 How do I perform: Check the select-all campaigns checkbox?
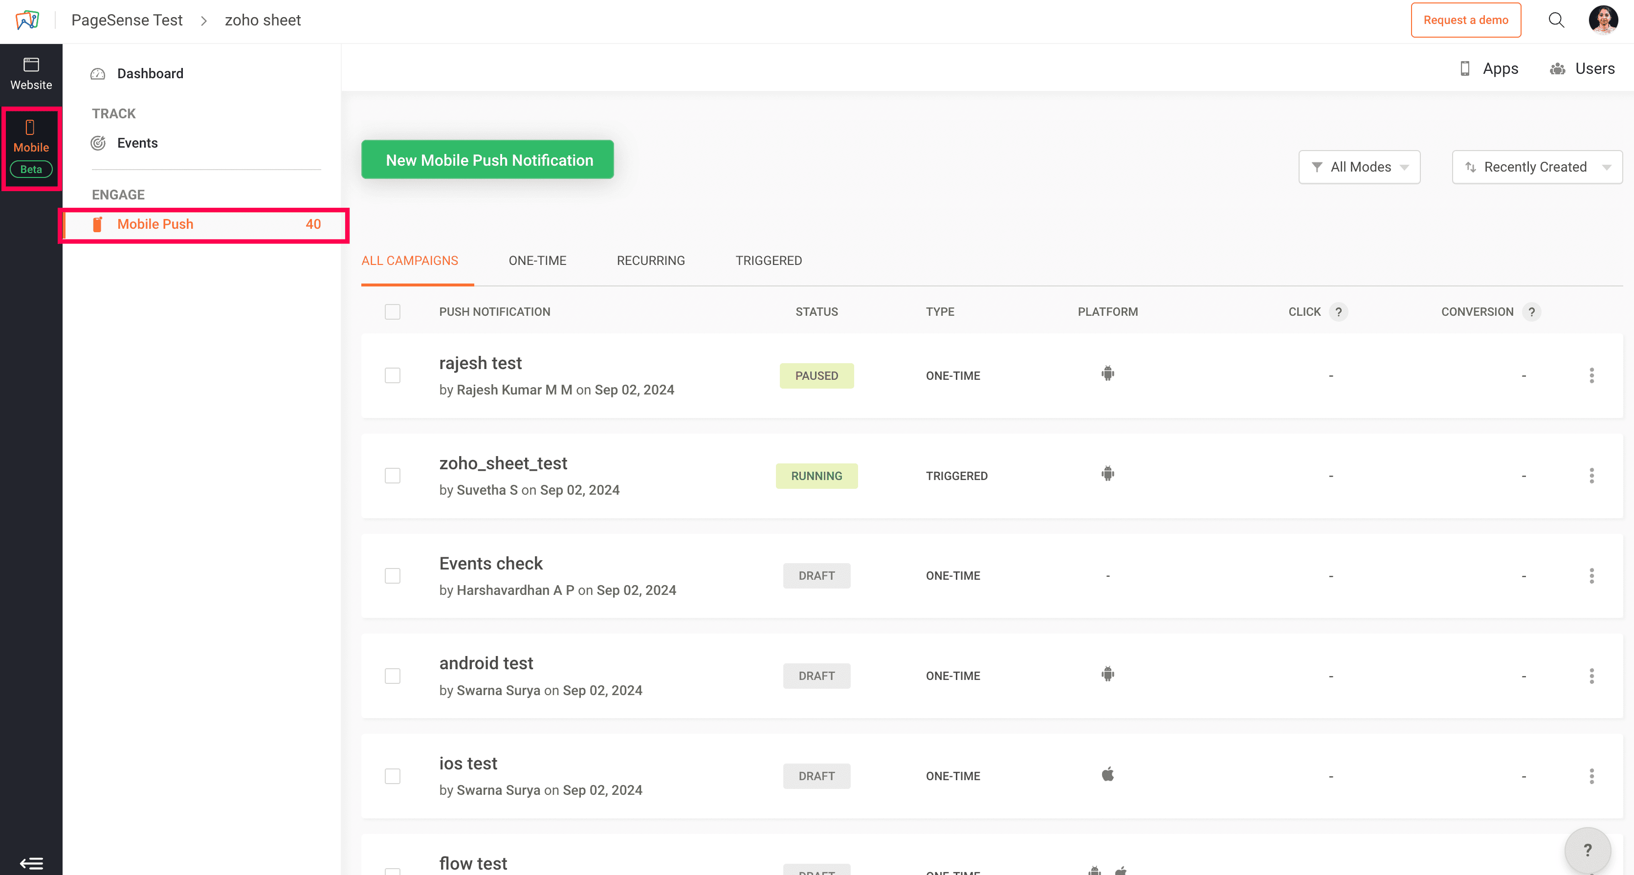click(x=393, y=312)
